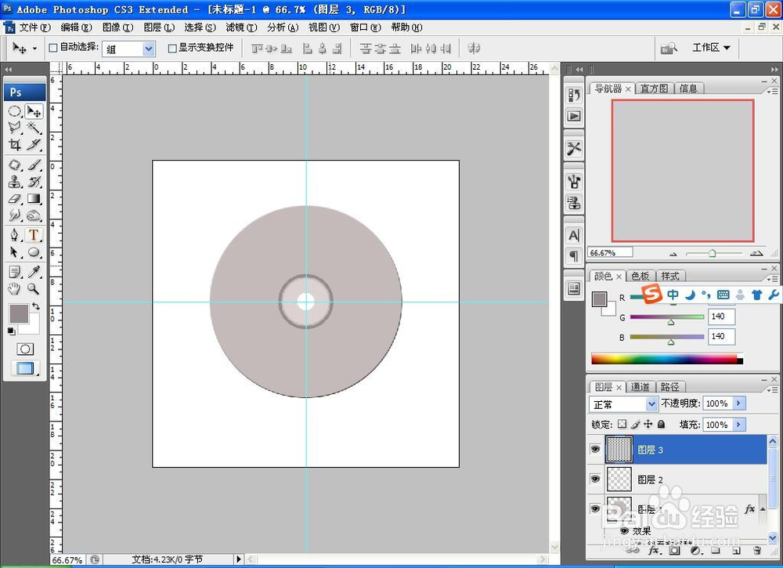The height and width of the screenshot is (568, 783).
Task: Toggle lock all padlock icon
Action: (x=661, y=424)
